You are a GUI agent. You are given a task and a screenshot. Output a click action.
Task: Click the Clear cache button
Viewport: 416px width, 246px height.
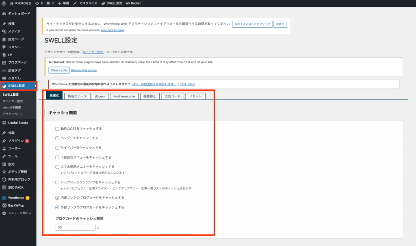pyautogui.click(x=59, y=70)
